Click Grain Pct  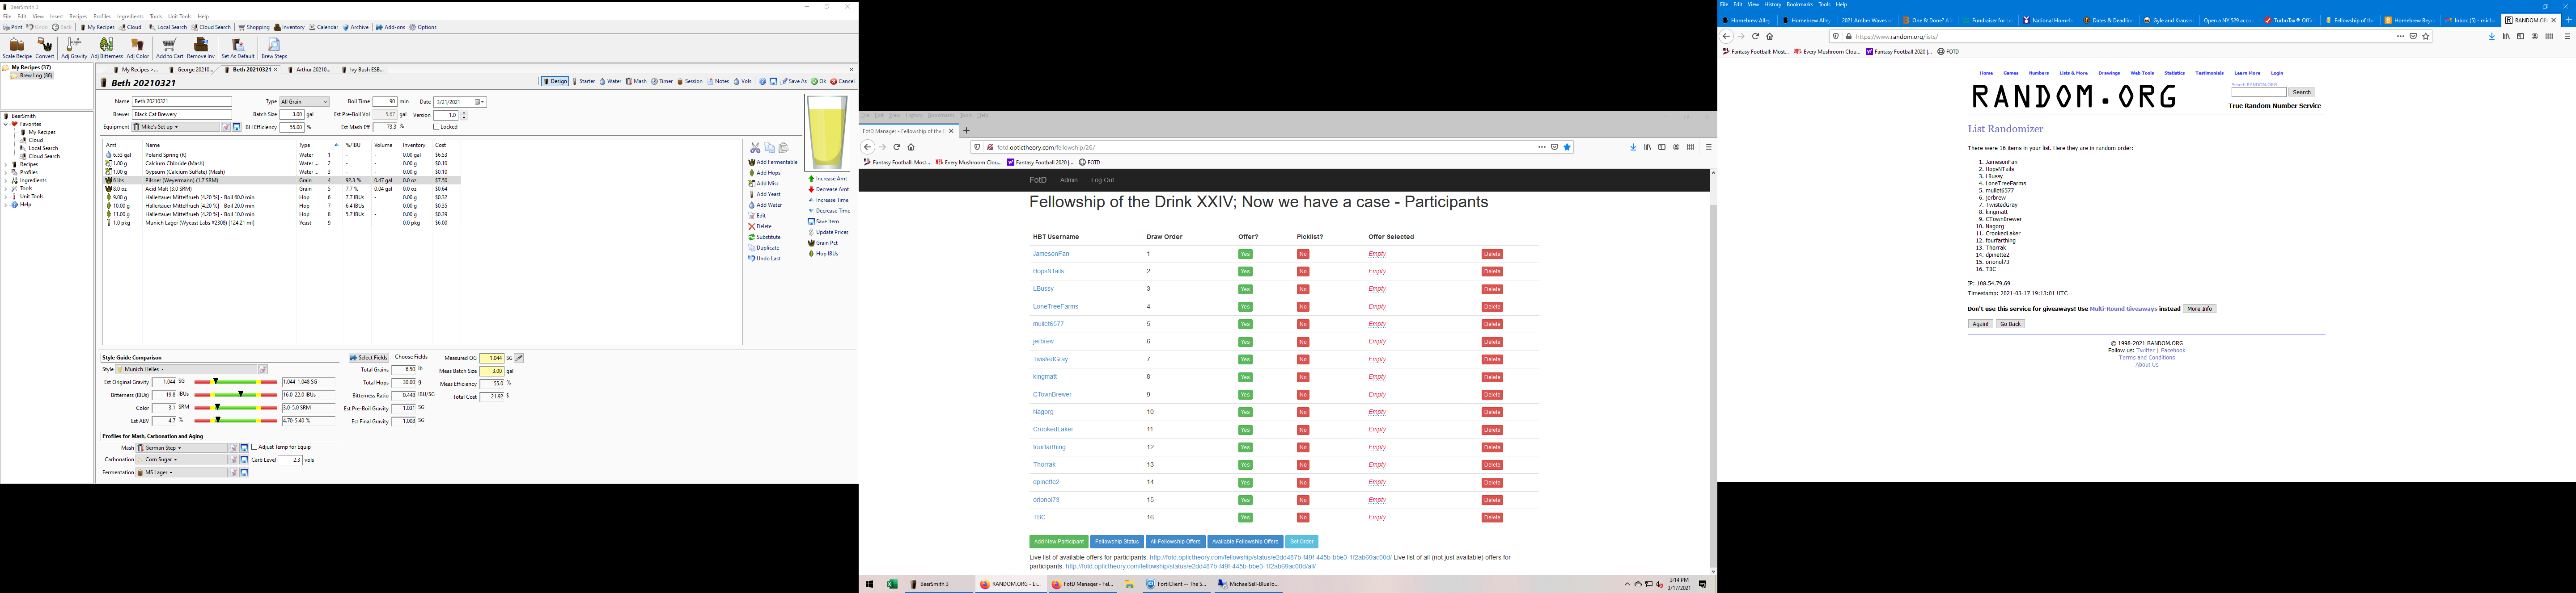click(823, 242)
